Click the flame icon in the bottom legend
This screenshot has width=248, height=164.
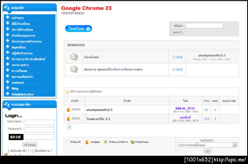coord(87,142)
